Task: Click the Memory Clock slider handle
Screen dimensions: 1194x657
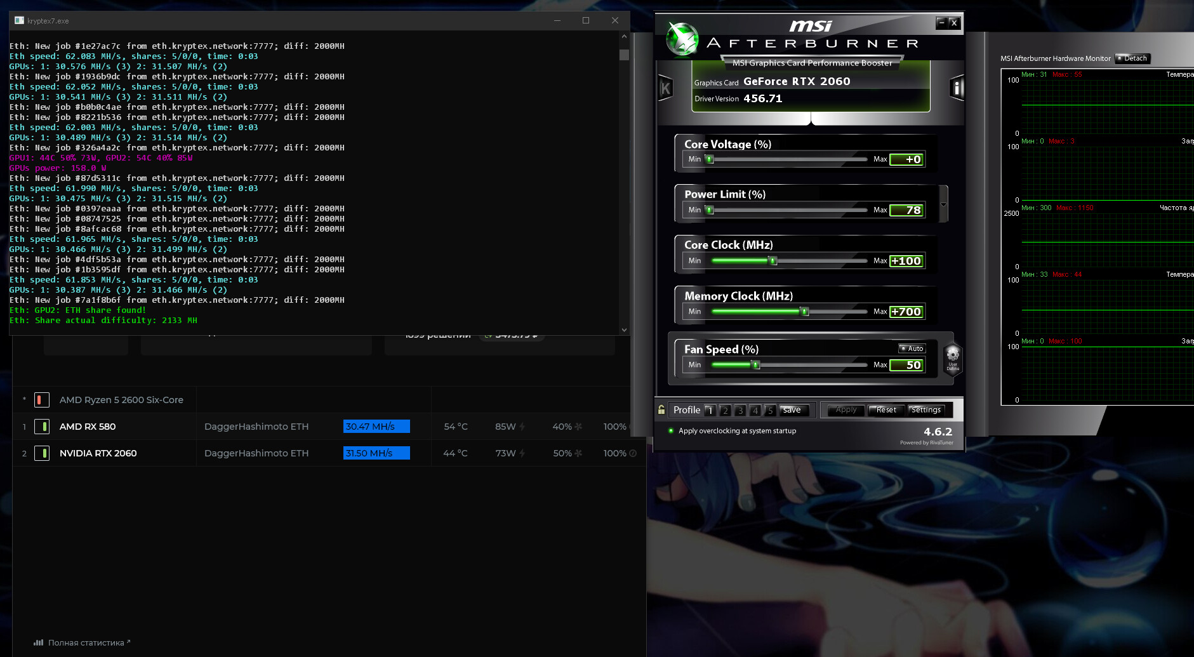Action: pyautogui.click(x=805, y=312)
